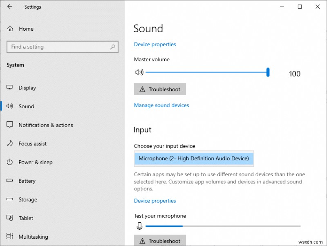
Task: Click the microphone icon under Test your microphone
Action: (139, 226)
